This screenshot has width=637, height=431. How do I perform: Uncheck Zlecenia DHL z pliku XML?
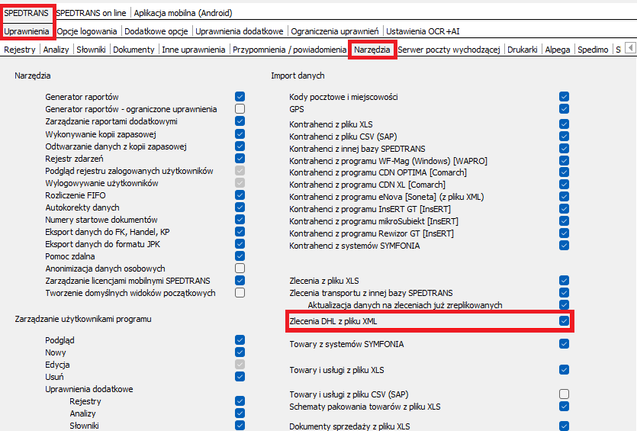(564, 321)
